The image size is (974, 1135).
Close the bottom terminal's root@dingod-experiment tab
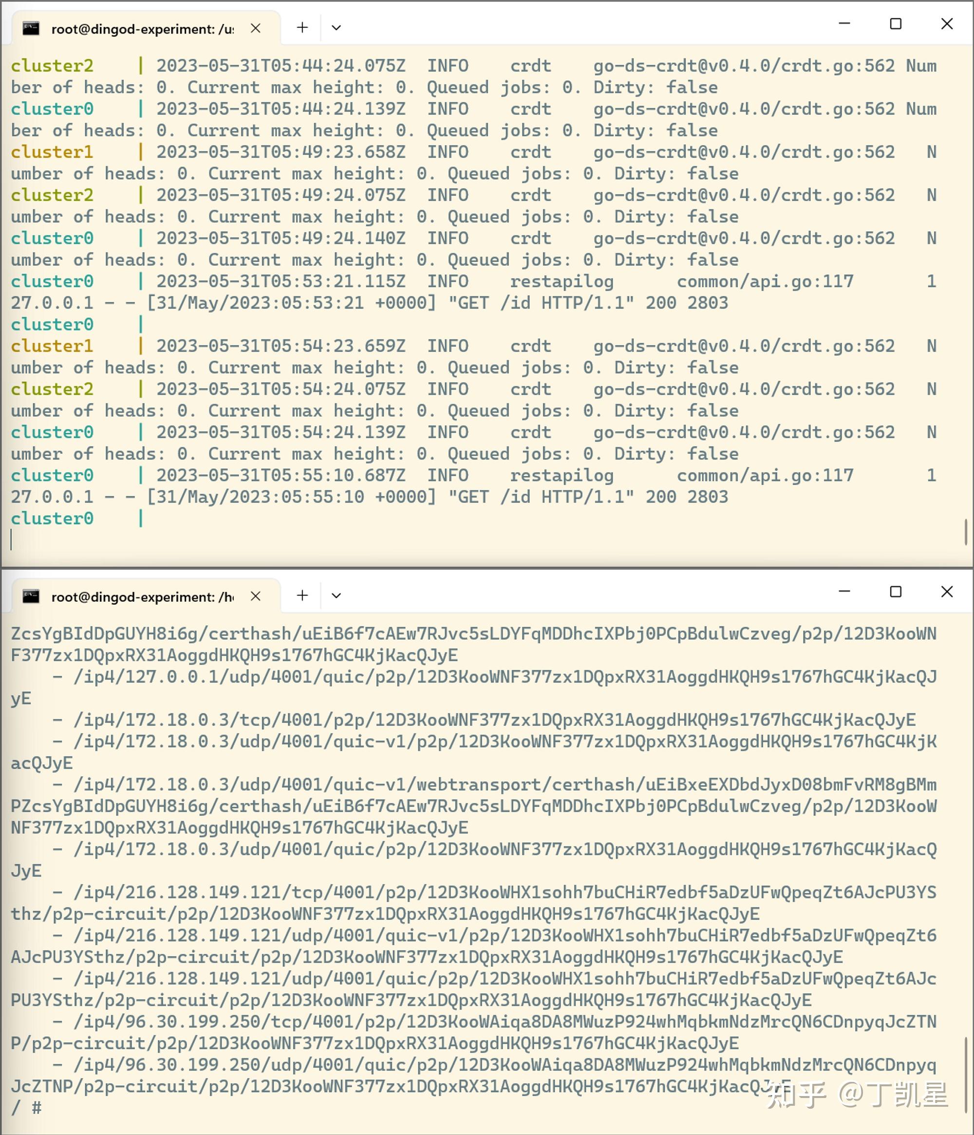coord(255,596)
